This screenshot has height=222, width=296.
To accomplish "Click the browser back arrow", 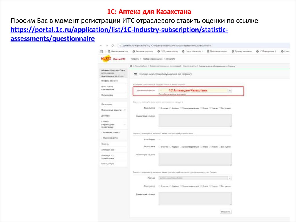I will 101,45.
